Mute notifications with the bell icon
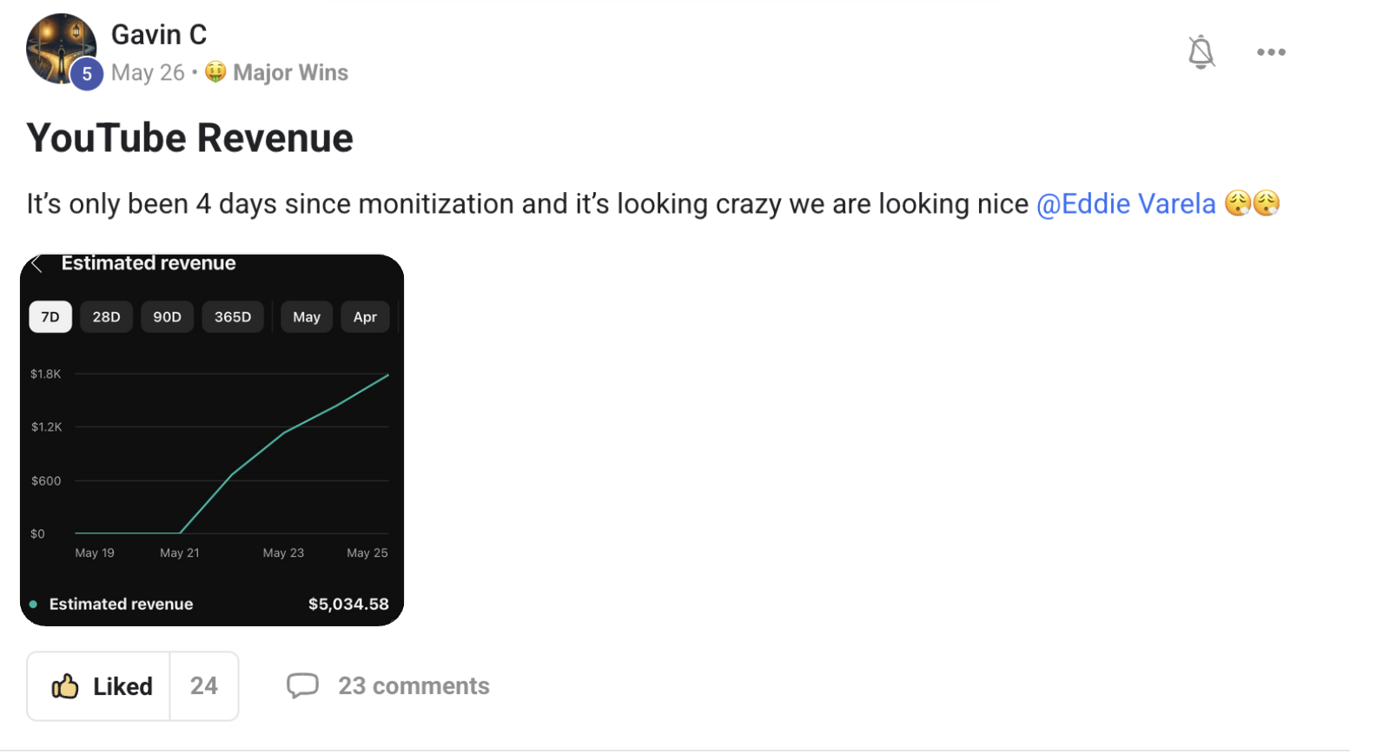1383x754 pixels. (x=1201, y=52)
